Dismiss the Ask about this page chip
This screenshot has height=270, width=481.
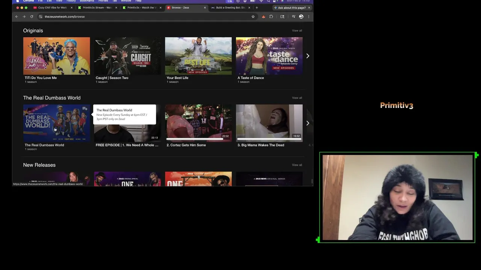[309, 7]
